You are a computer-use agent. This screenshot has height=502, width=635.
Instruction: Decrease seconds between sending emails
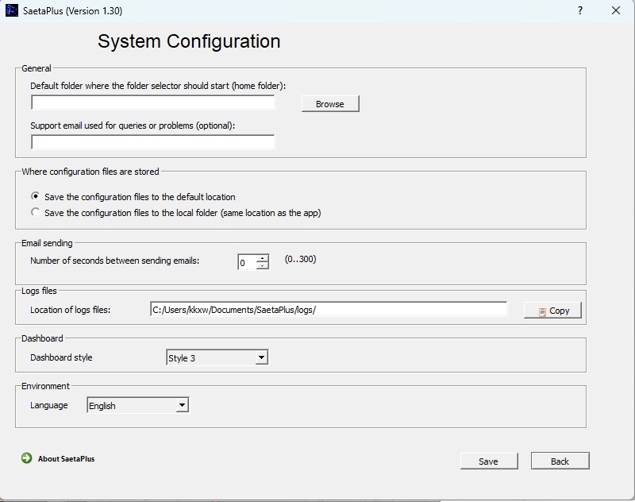click(x=263, y=266)
